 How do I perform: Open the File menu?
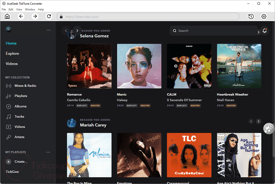[x=4, y=10]
